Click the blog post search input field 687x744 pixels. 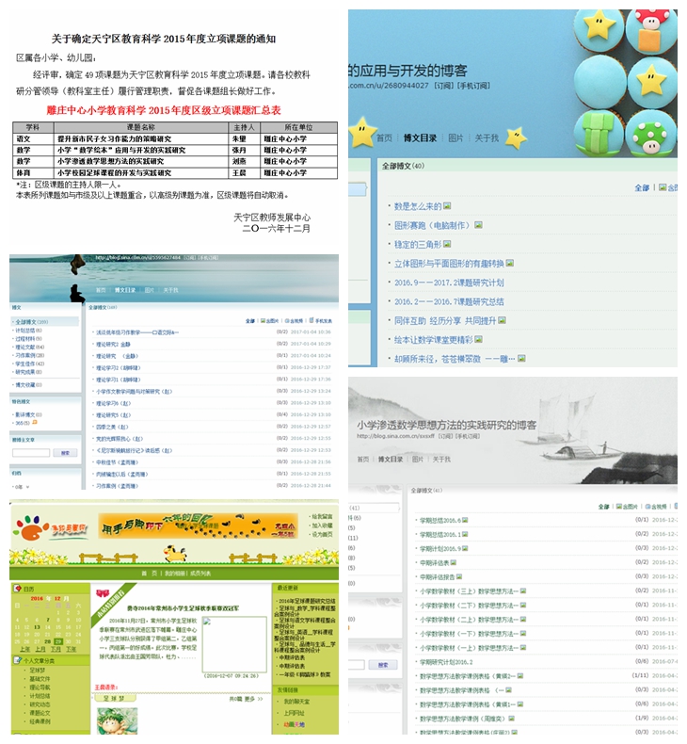point(31,453)
